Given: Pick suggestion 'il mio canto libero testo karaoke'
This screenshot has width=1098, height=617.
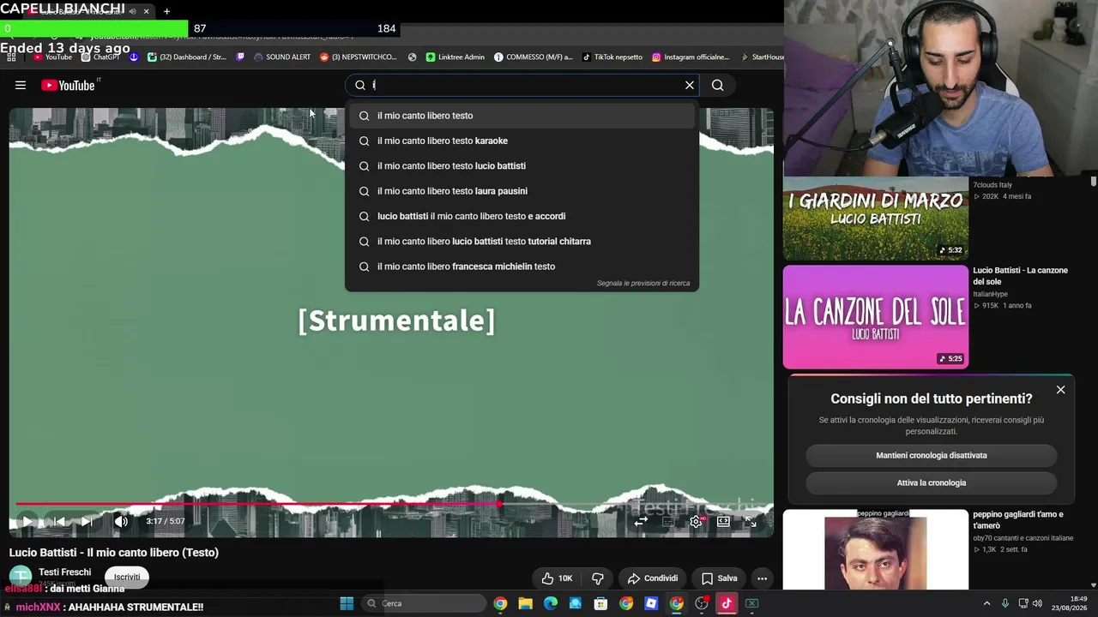Looking at the screenshot, I should 522,141.
